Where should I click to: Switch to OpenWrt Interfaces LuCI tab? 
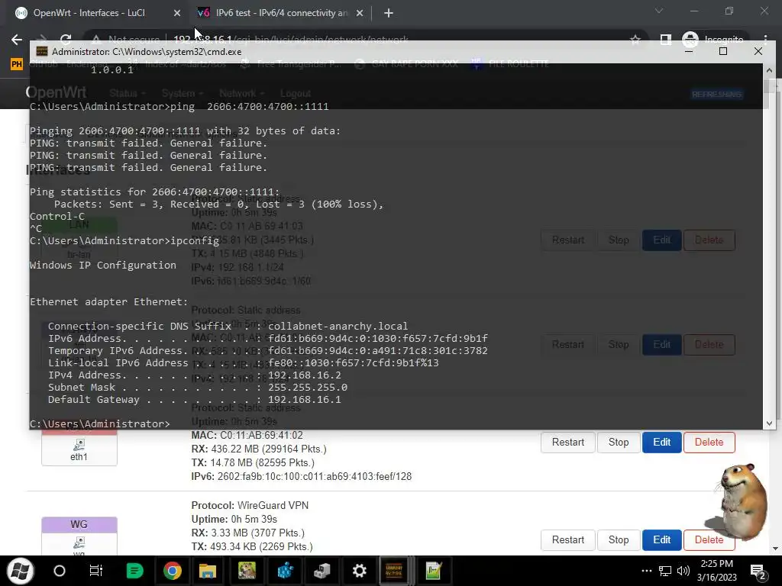[x=89, y=13]
